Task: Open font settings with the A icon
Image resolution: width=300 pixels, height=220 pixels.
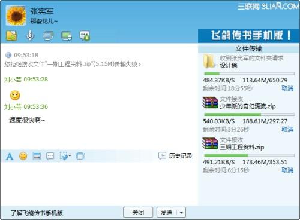Action: 10,157
